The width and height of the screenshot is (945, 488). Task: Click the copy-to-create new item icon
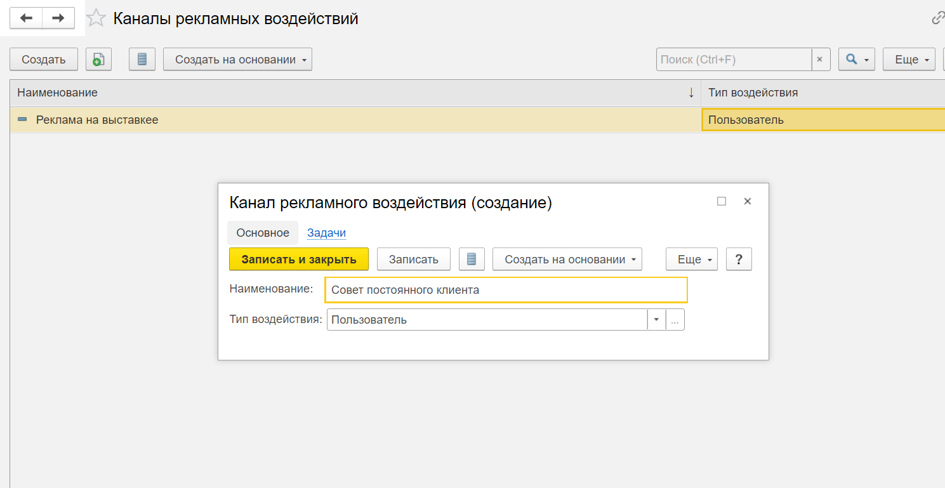coord(98,60)
